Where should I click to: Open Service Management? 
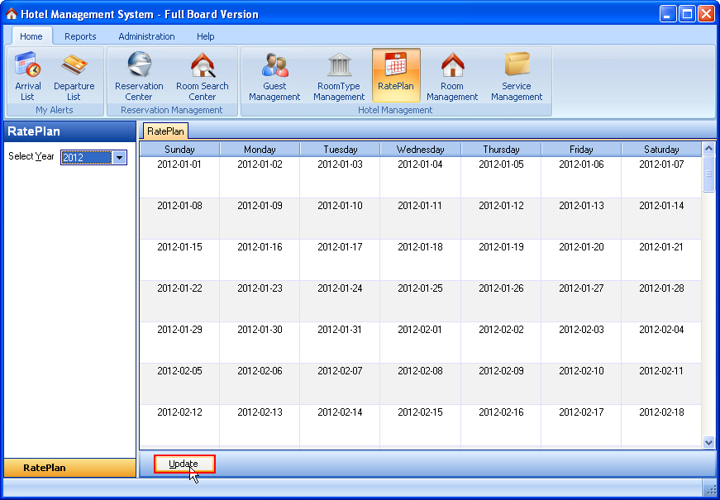point(517,75)
